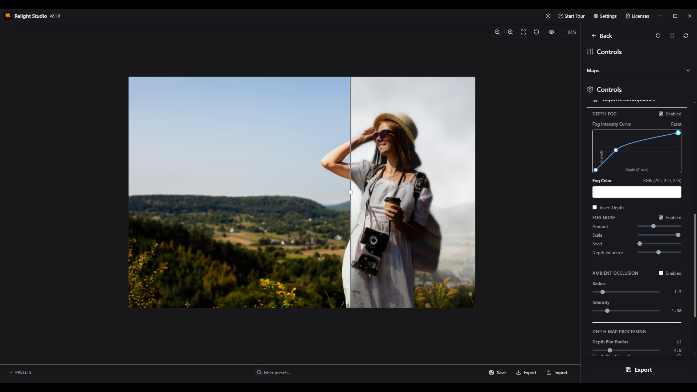Image resolution: width=697 pixels, height=392 pixels.
Task: Enable Ambient Occlusion
Action: point(661,273)
